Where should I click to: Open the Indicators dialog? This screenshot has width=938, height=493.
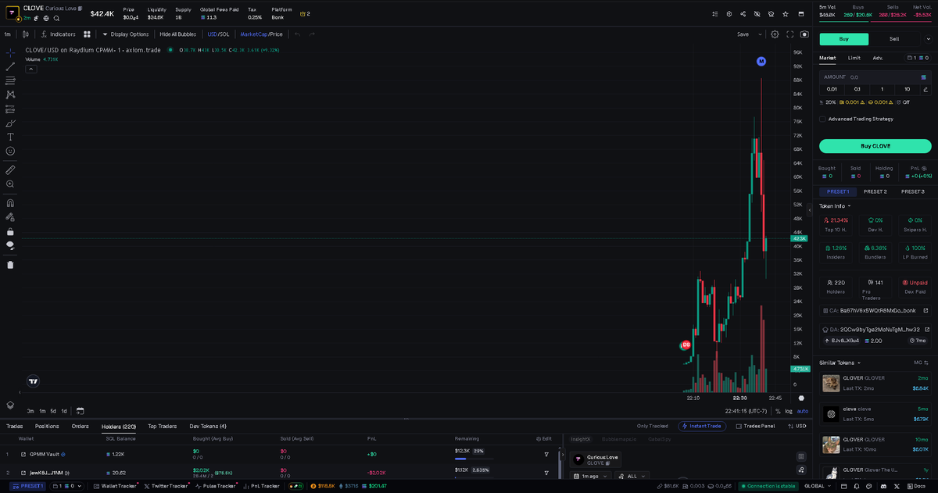58,34
